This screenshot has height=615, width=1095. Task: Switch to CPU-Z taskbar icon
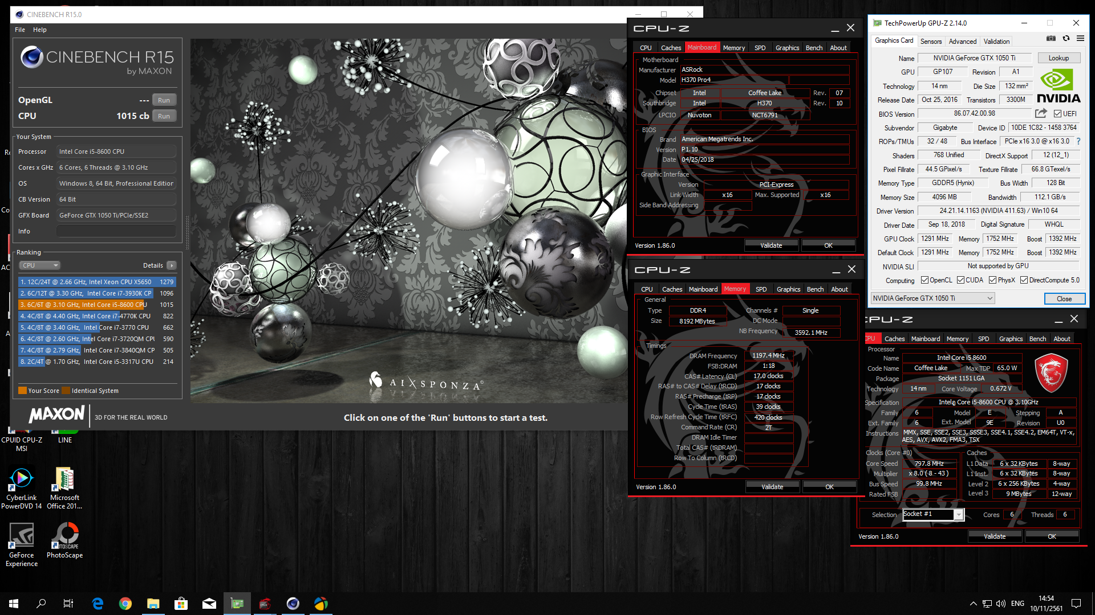(265, 604)
